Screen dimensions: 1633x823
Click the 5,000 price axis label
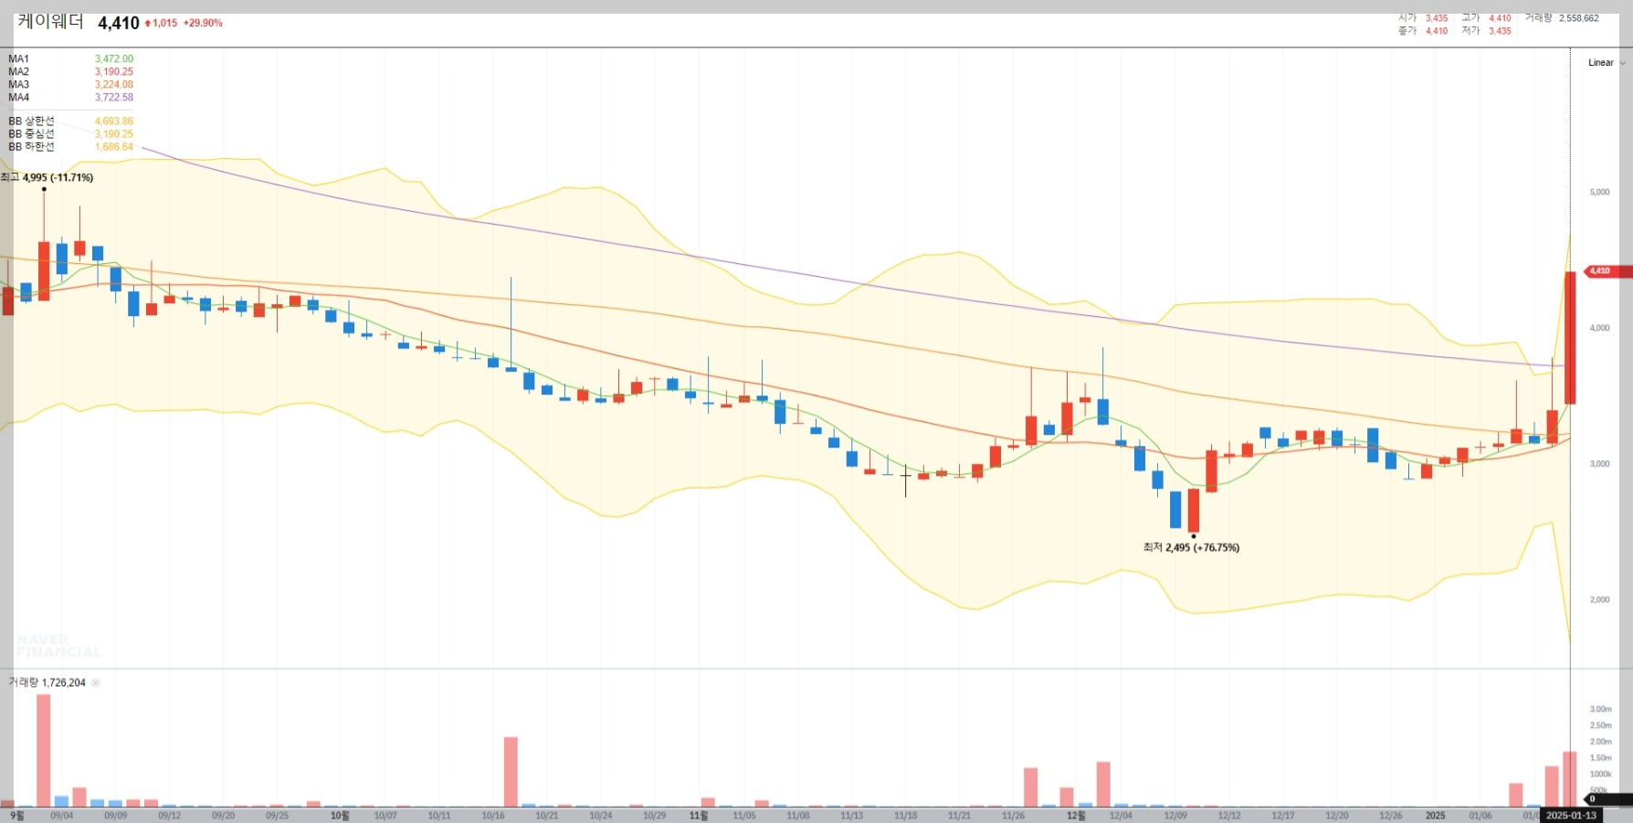pos(1599,192)
